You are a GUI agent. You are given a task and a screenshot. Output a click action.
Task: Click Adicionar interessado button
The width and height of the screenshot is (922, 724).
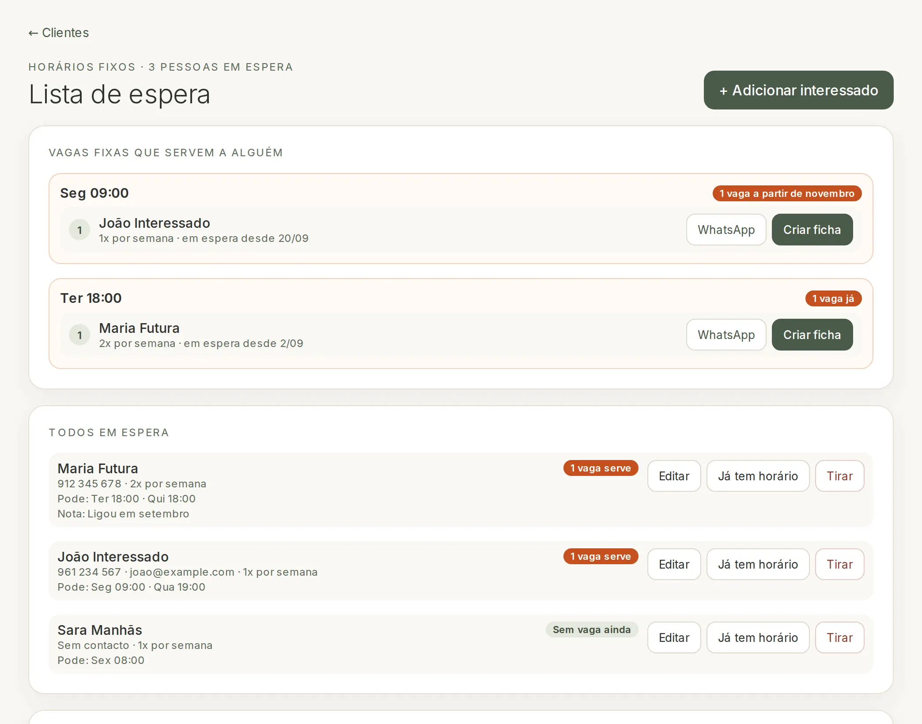[798, 90]
